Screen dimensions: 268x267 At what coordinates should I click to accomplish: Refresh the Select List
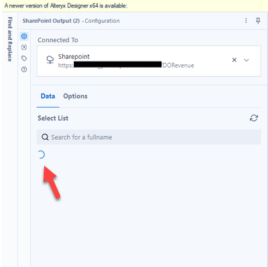[254, 118]
